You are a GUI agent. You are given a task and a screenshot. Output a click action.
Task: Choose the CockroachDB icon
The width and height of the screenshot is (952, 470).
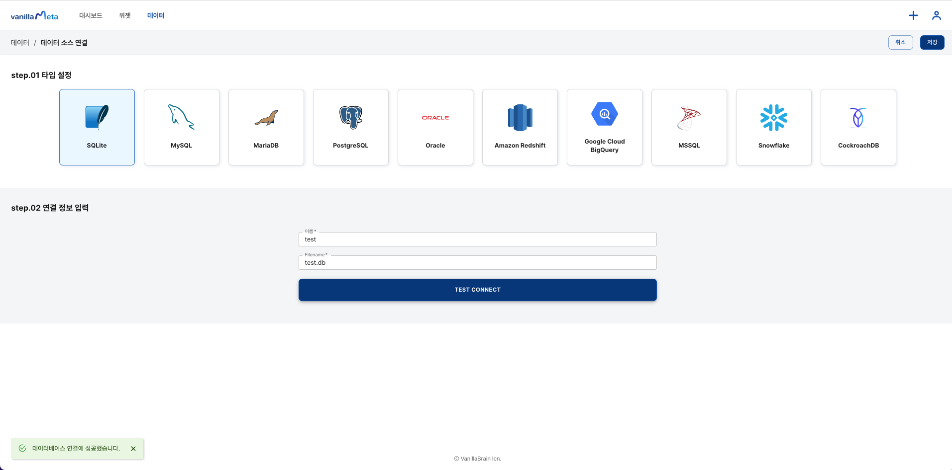point(858,118)
